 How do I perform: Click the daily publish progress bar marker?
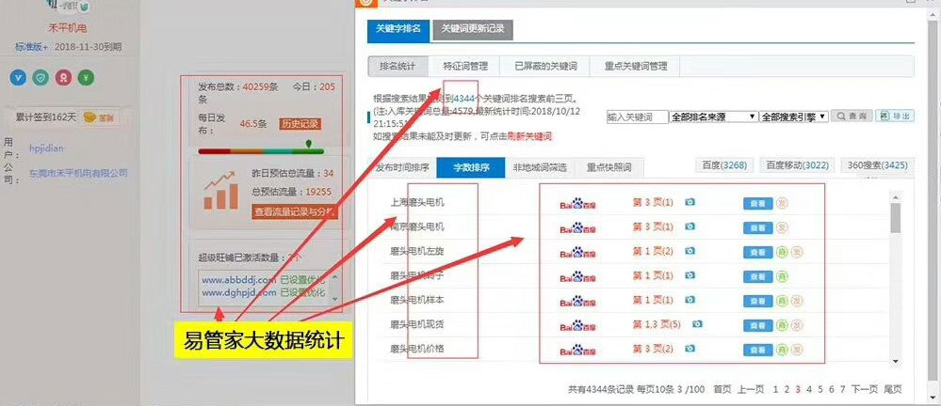click(x=307, y=147)
